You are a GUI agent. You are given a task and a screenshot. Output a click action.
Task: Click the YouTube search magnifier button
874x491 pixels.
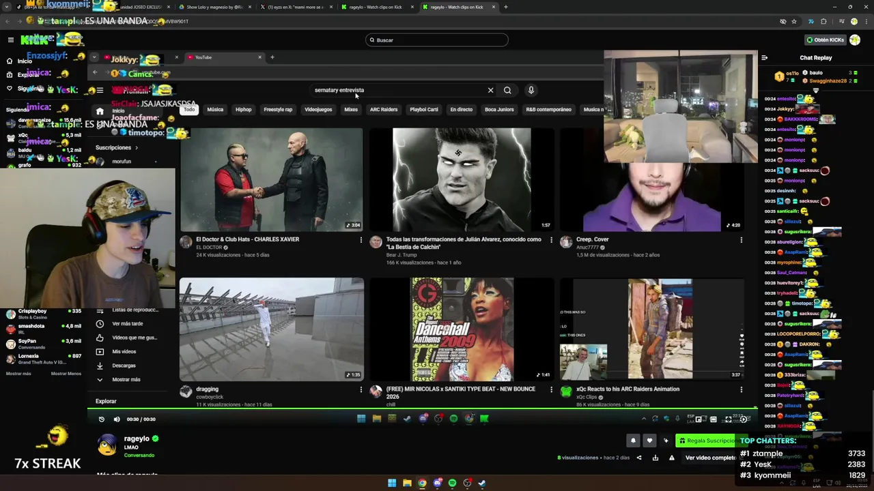point(507,90)
